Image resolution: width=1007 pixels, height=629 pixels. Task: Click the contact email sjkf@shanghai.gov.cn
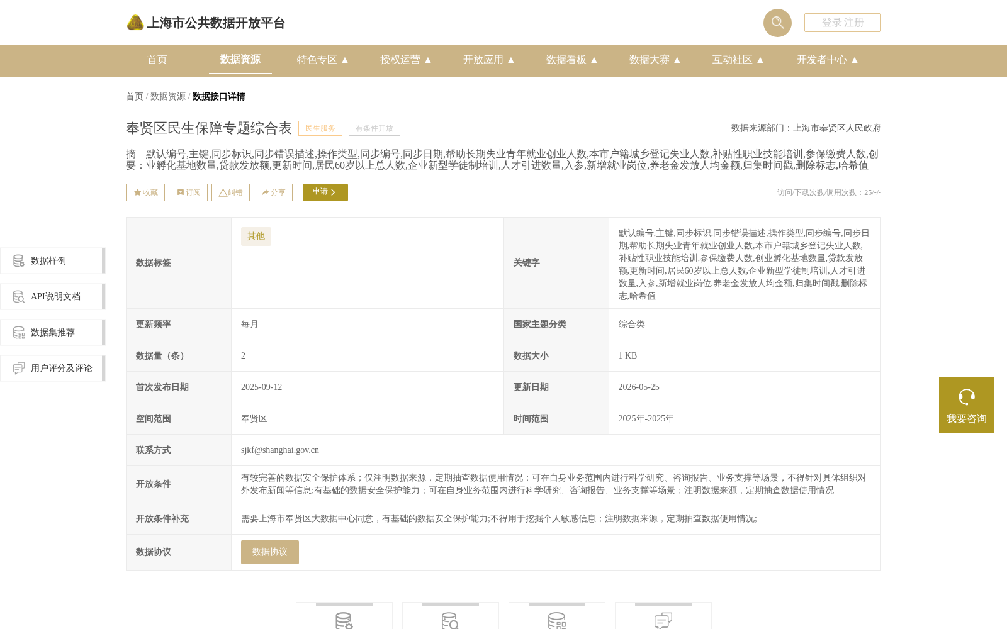(x=280, y=450)
